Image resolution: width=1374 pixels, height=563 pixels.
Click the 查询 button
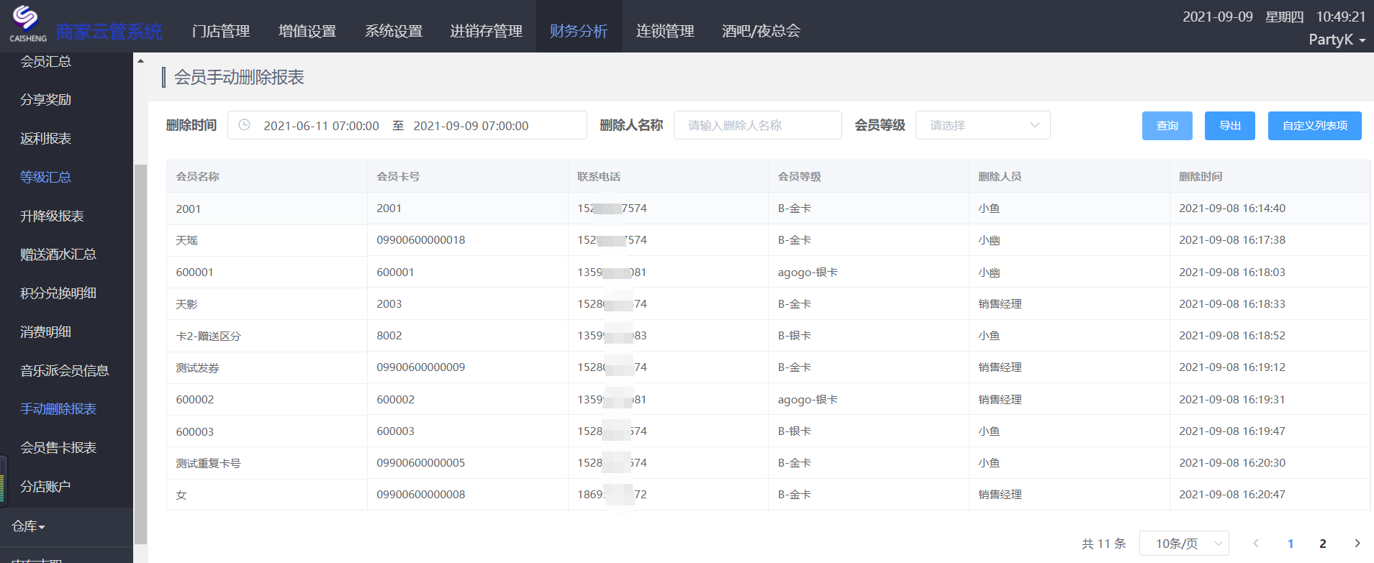(1167, 126)
